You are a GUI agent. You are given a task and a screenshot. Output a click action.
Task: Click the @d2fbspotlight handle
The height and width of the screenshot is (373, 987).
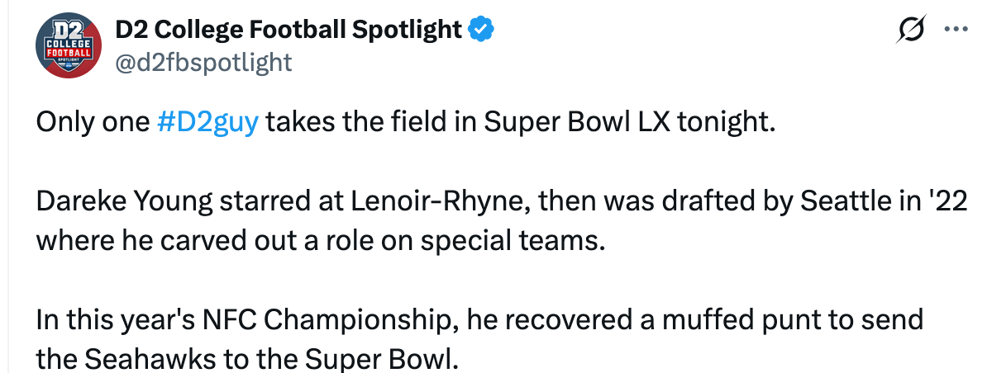tap(203, 63)
